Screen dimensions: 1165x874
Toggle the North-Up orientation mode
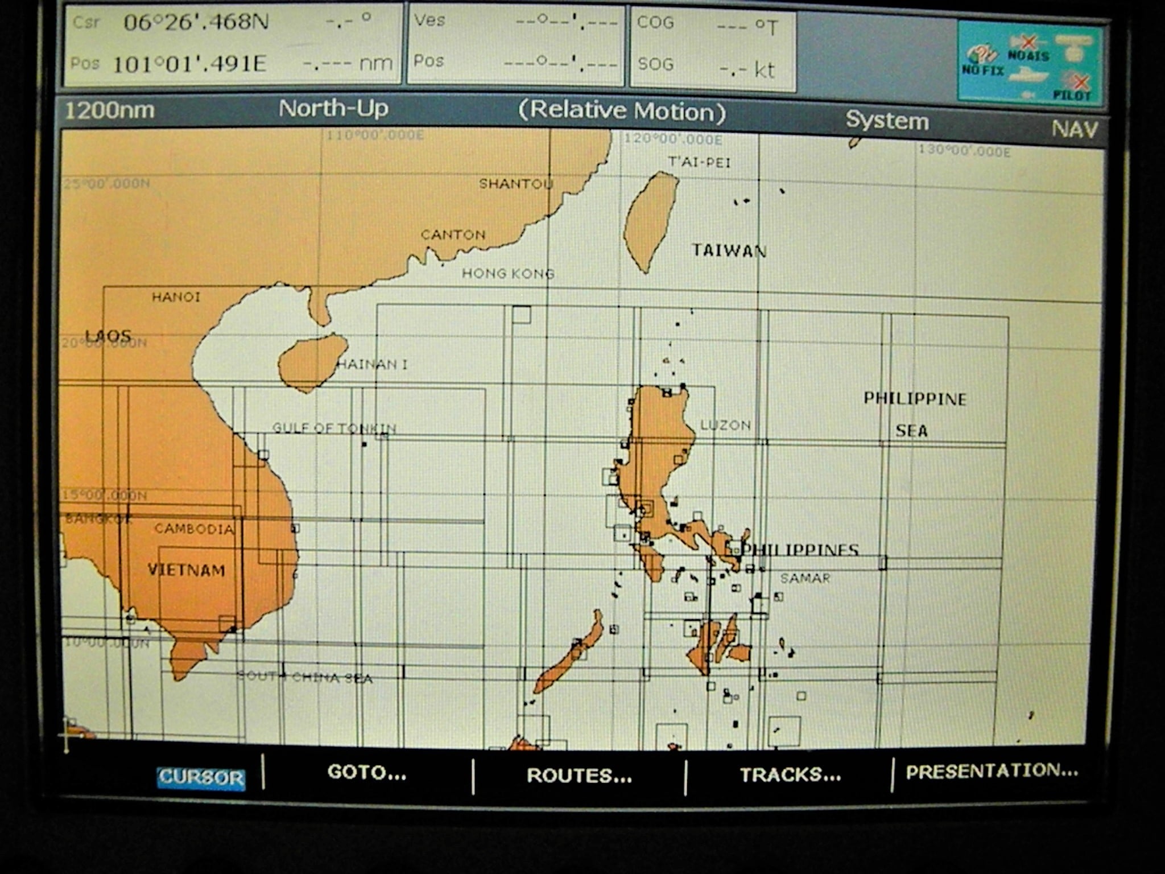point(333,108)
